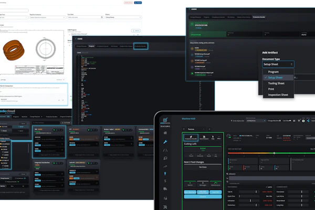Select the Machine filter segment
The image size is (315, 210).
click(3, 186)
